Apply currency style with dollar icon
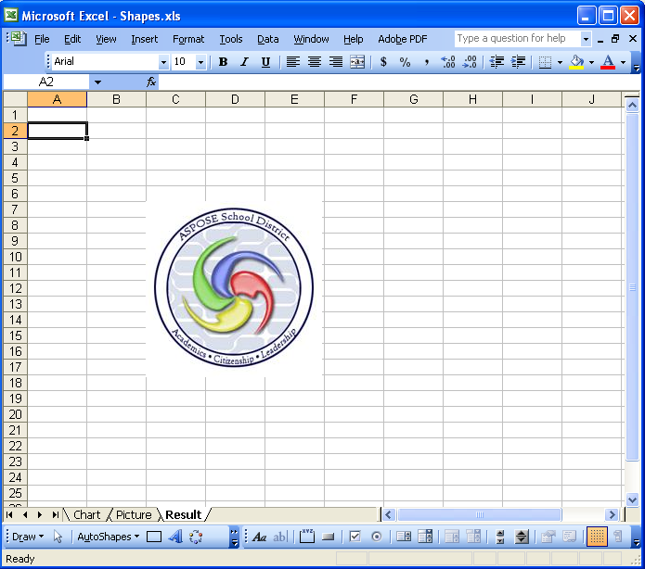This screenshot has width=645, height=569. [x=383, y=62]
